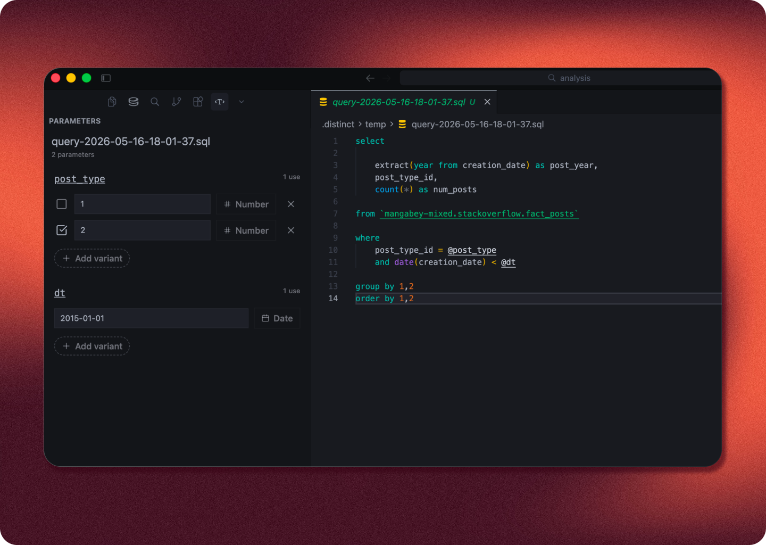
Task: Add variant to dt parameter
Action: pos(92,346)
